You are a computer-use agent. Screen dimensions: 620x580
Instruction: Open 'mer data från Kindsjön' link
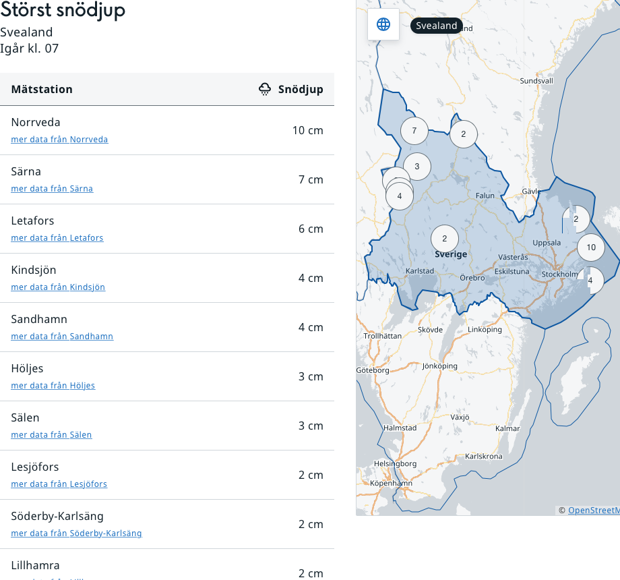pos(58,287)
